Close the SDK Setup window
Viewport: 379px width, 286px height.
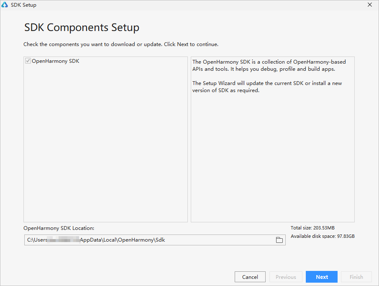369,5
